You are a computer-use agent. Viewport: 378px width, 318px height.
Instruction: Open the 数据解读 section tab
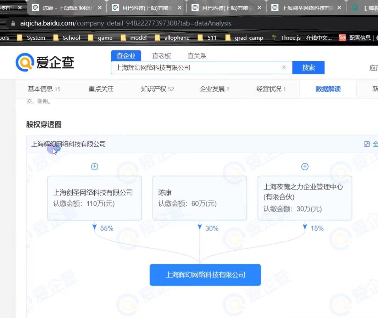tap(328, 89)
